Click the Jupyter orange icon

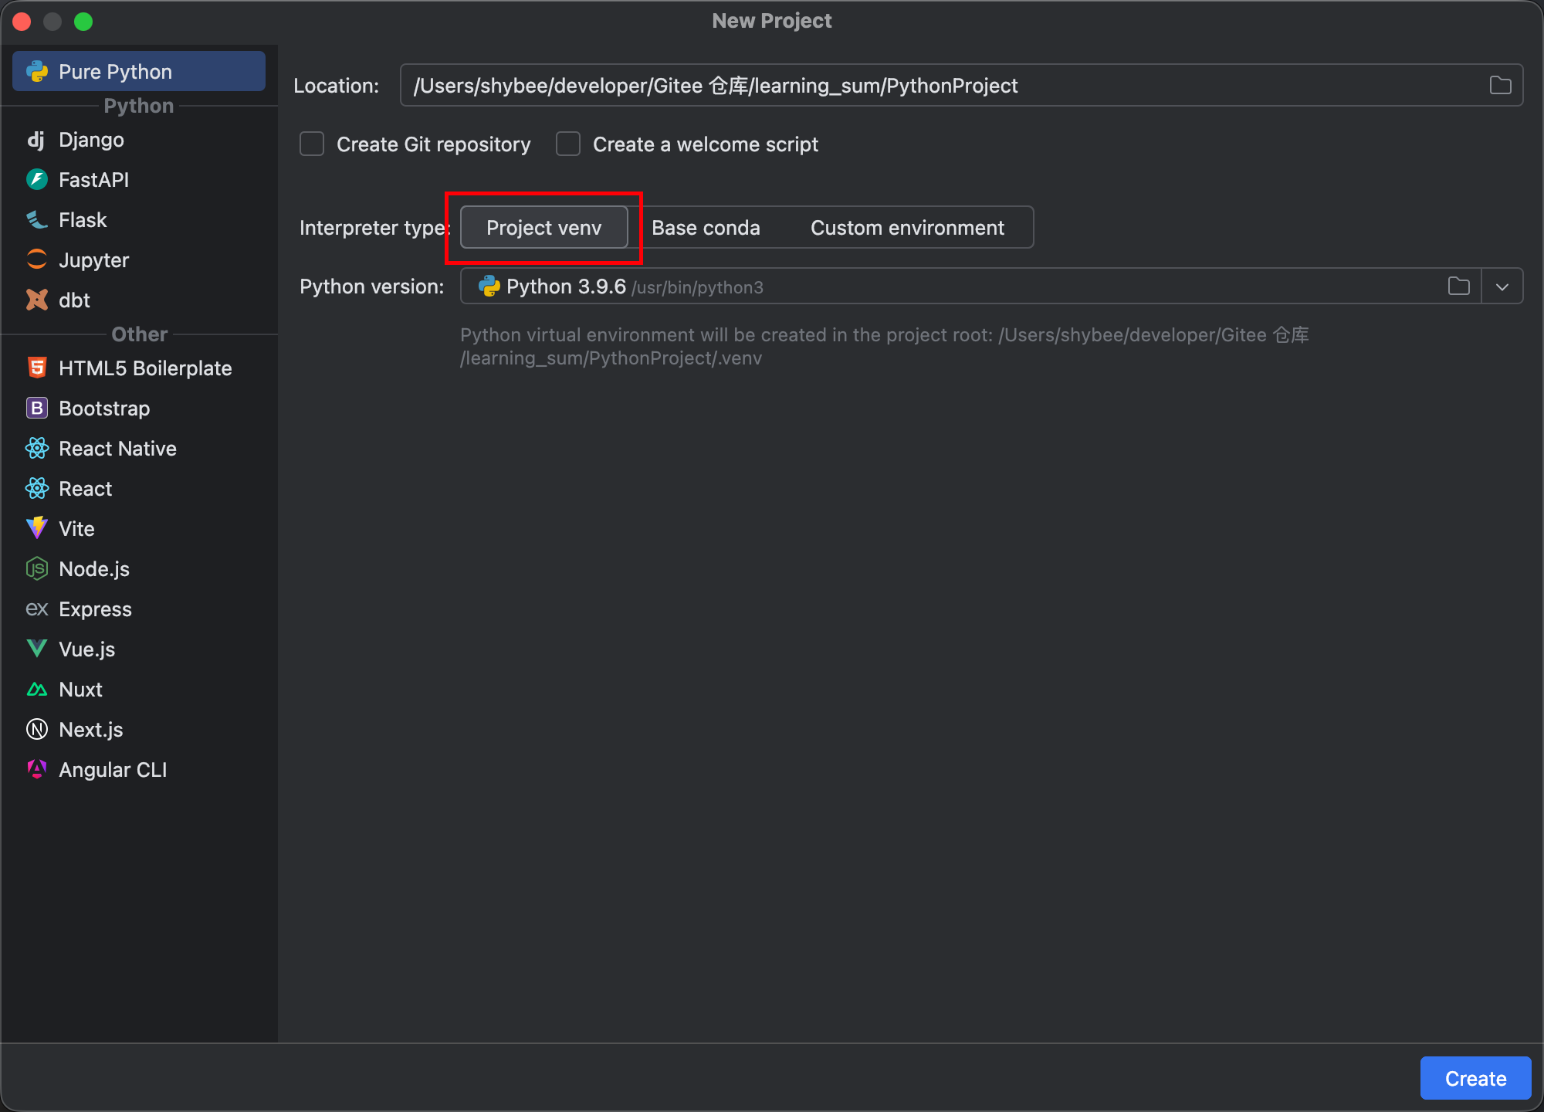click(37, 259)
